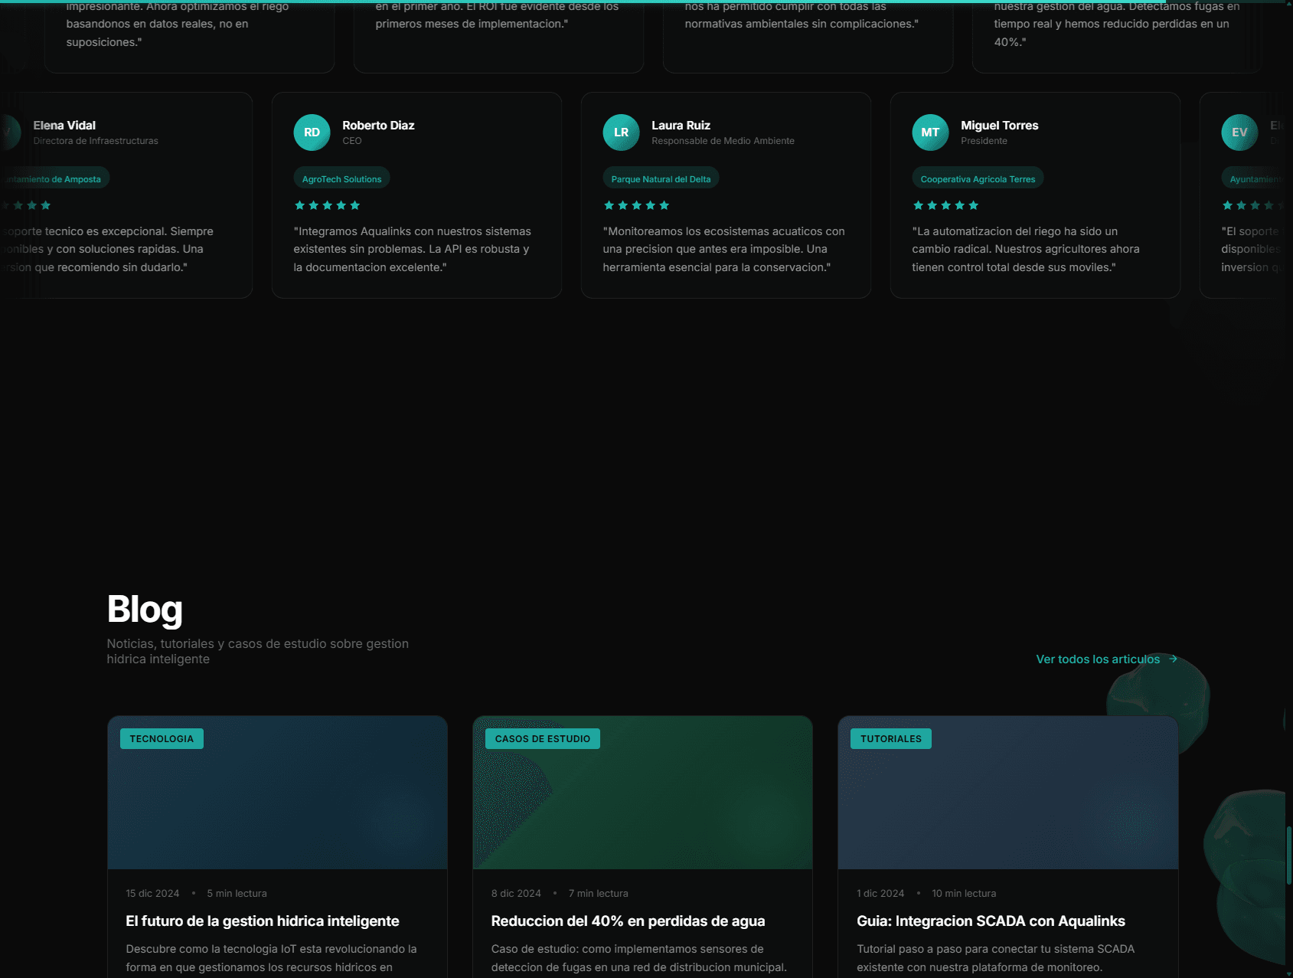
Task: Filter by the TUTORIALES category badge
Action: [890, 739]
